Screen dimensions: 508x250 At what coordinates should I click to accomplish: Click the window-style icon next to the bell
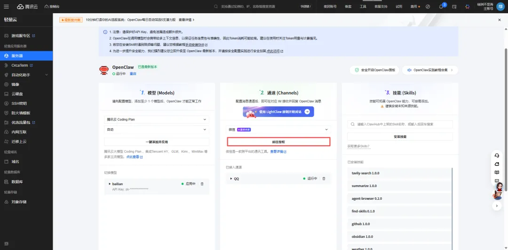point(454,7)
